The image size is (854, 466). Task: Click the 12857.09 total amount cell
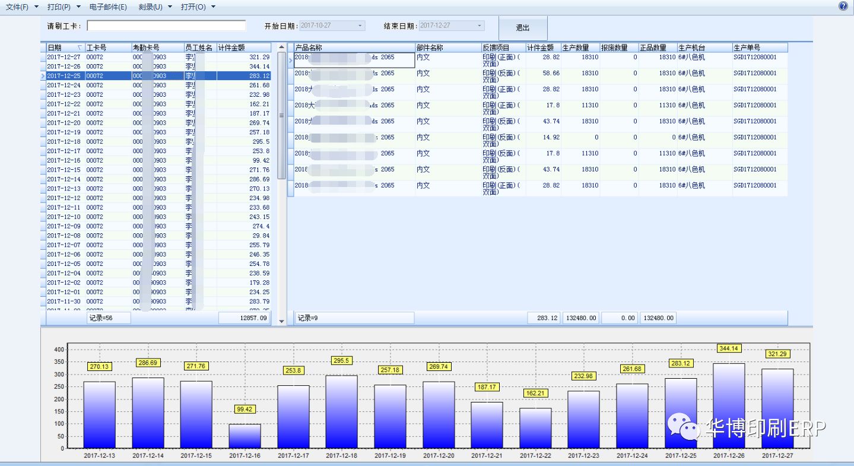pyautogui.click(x=244, y=318)
